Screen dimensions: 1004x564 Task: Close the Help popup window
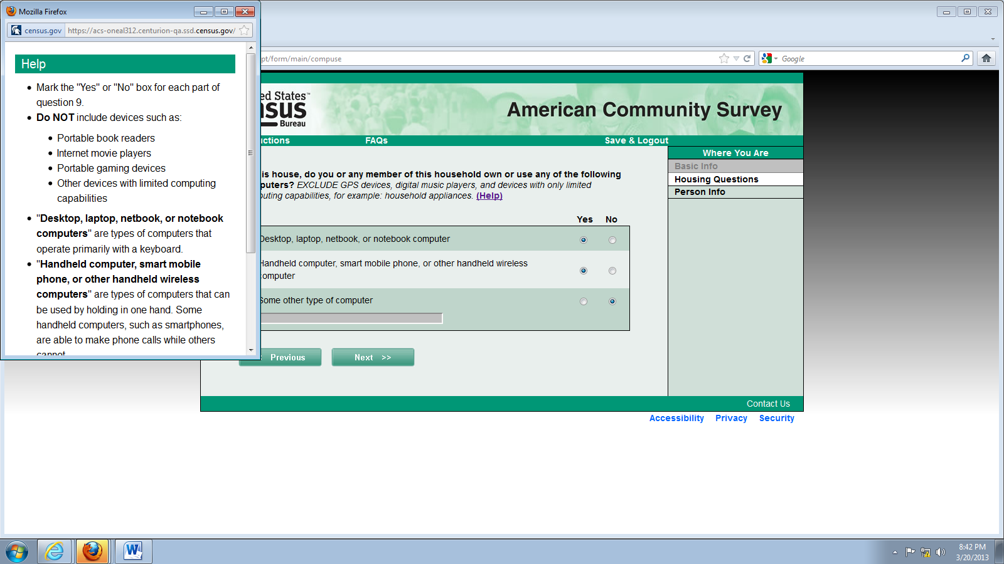(x=245, y=11)
